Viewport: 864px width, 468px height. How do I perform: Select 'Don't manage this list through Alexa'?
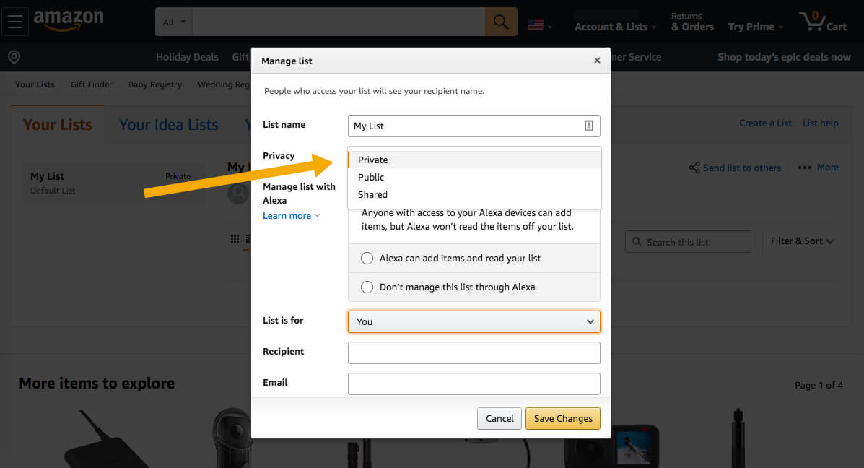(367, 287)
